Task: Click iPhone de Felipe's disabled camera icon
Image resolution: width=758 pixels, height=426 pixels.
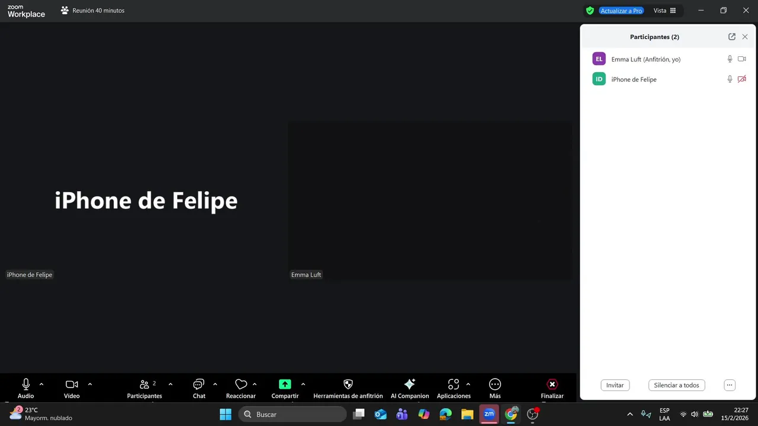Action: point(742,79)
